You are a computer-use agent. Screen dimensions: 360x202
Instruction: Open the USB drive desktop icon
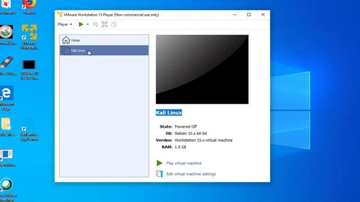click(x=7, y=66)
